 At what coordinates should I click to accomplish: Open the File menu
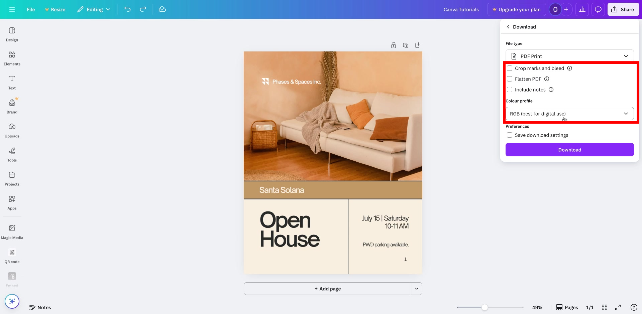pyautogui.click(x=30, y=9)
